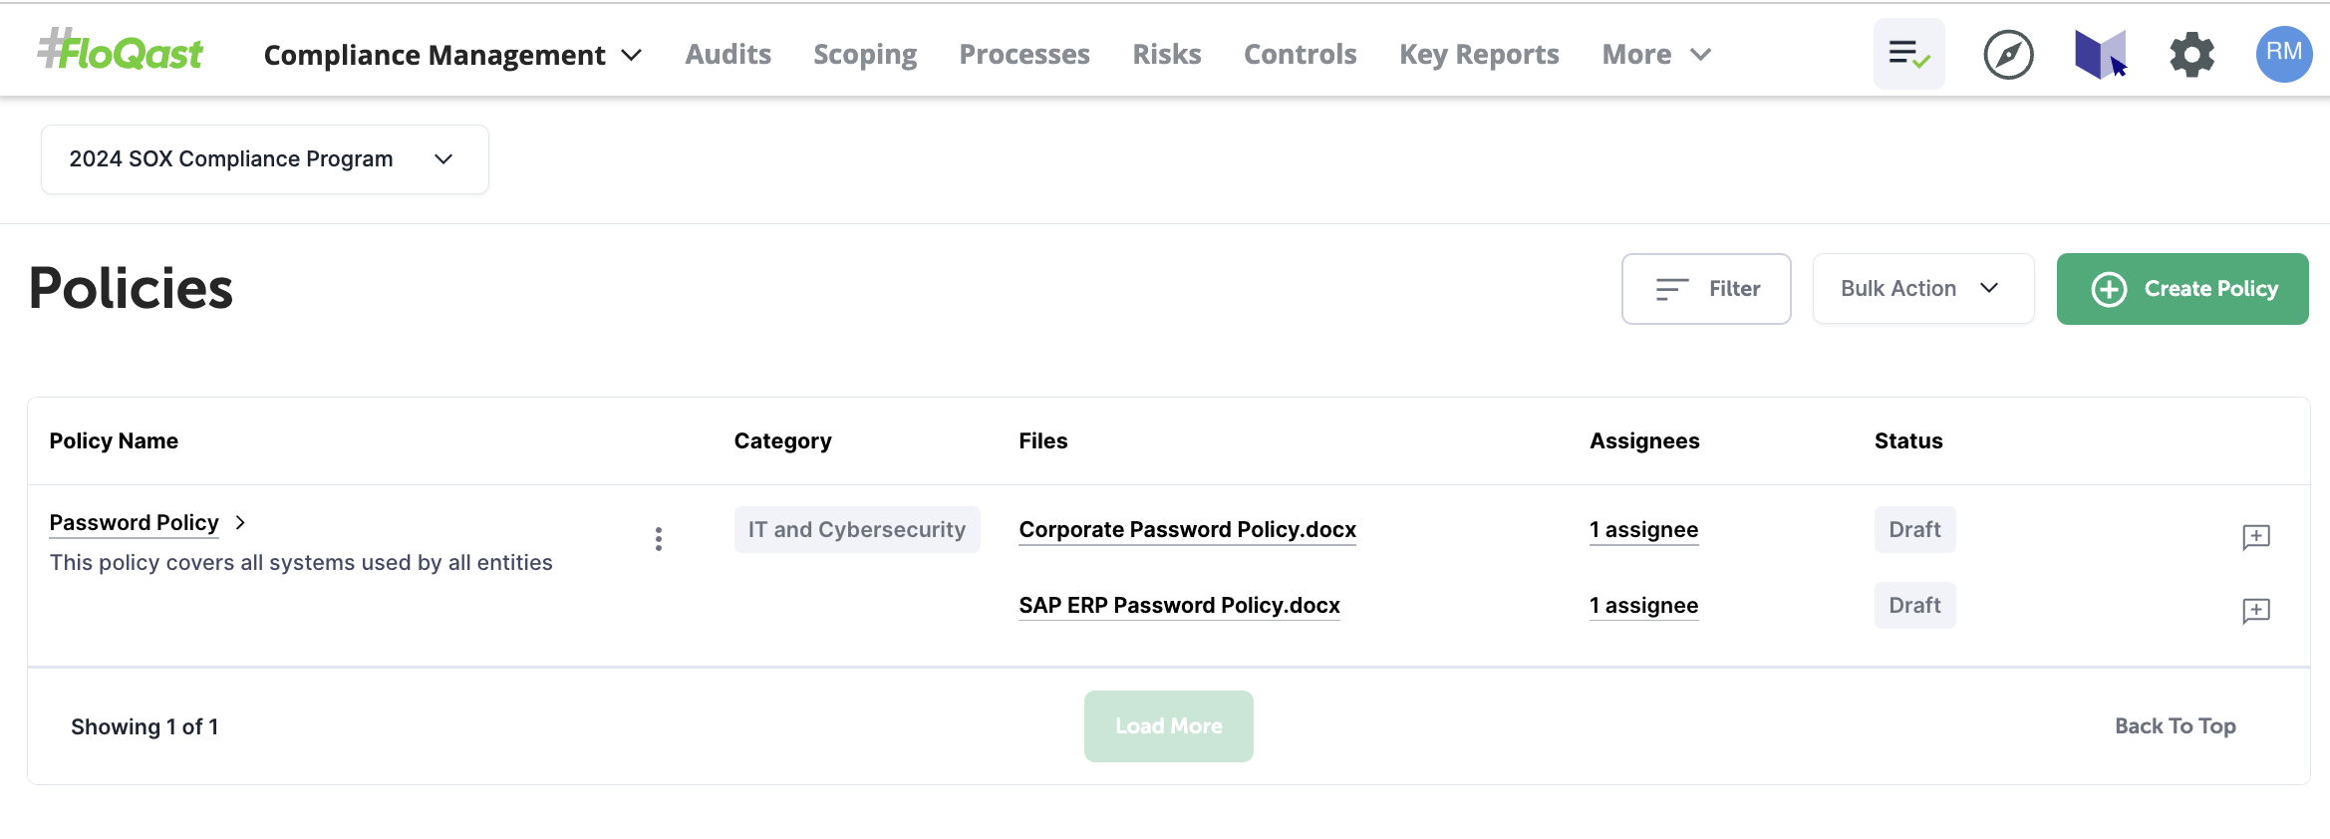Open the settings gear
Image resolution: width=2330 pixels, height=839 pixels.
click(2191, 55)
